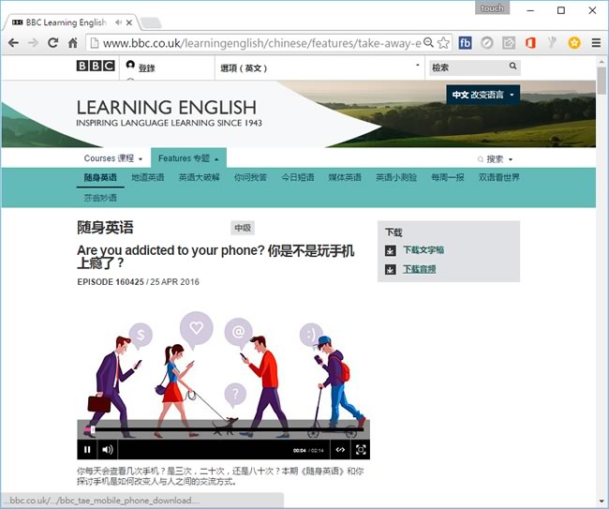609x509 pixels.
Task: Click the compass extension icon
Action: tap(486, 43)
